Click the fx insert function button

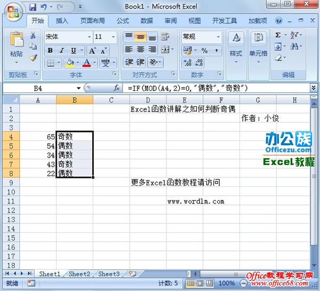[x=116, y=88]
